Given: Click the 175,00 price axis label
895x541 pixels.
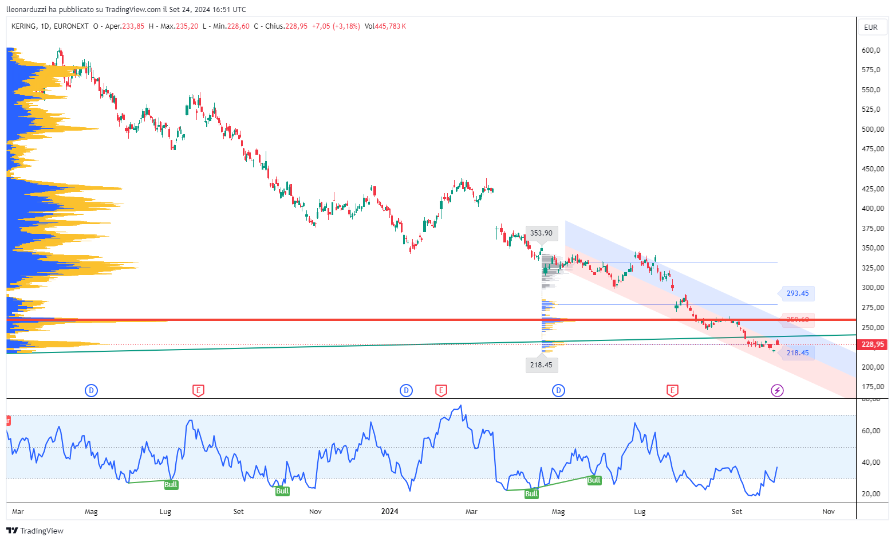Looking at the screenshot, I should tap(873, 387).
